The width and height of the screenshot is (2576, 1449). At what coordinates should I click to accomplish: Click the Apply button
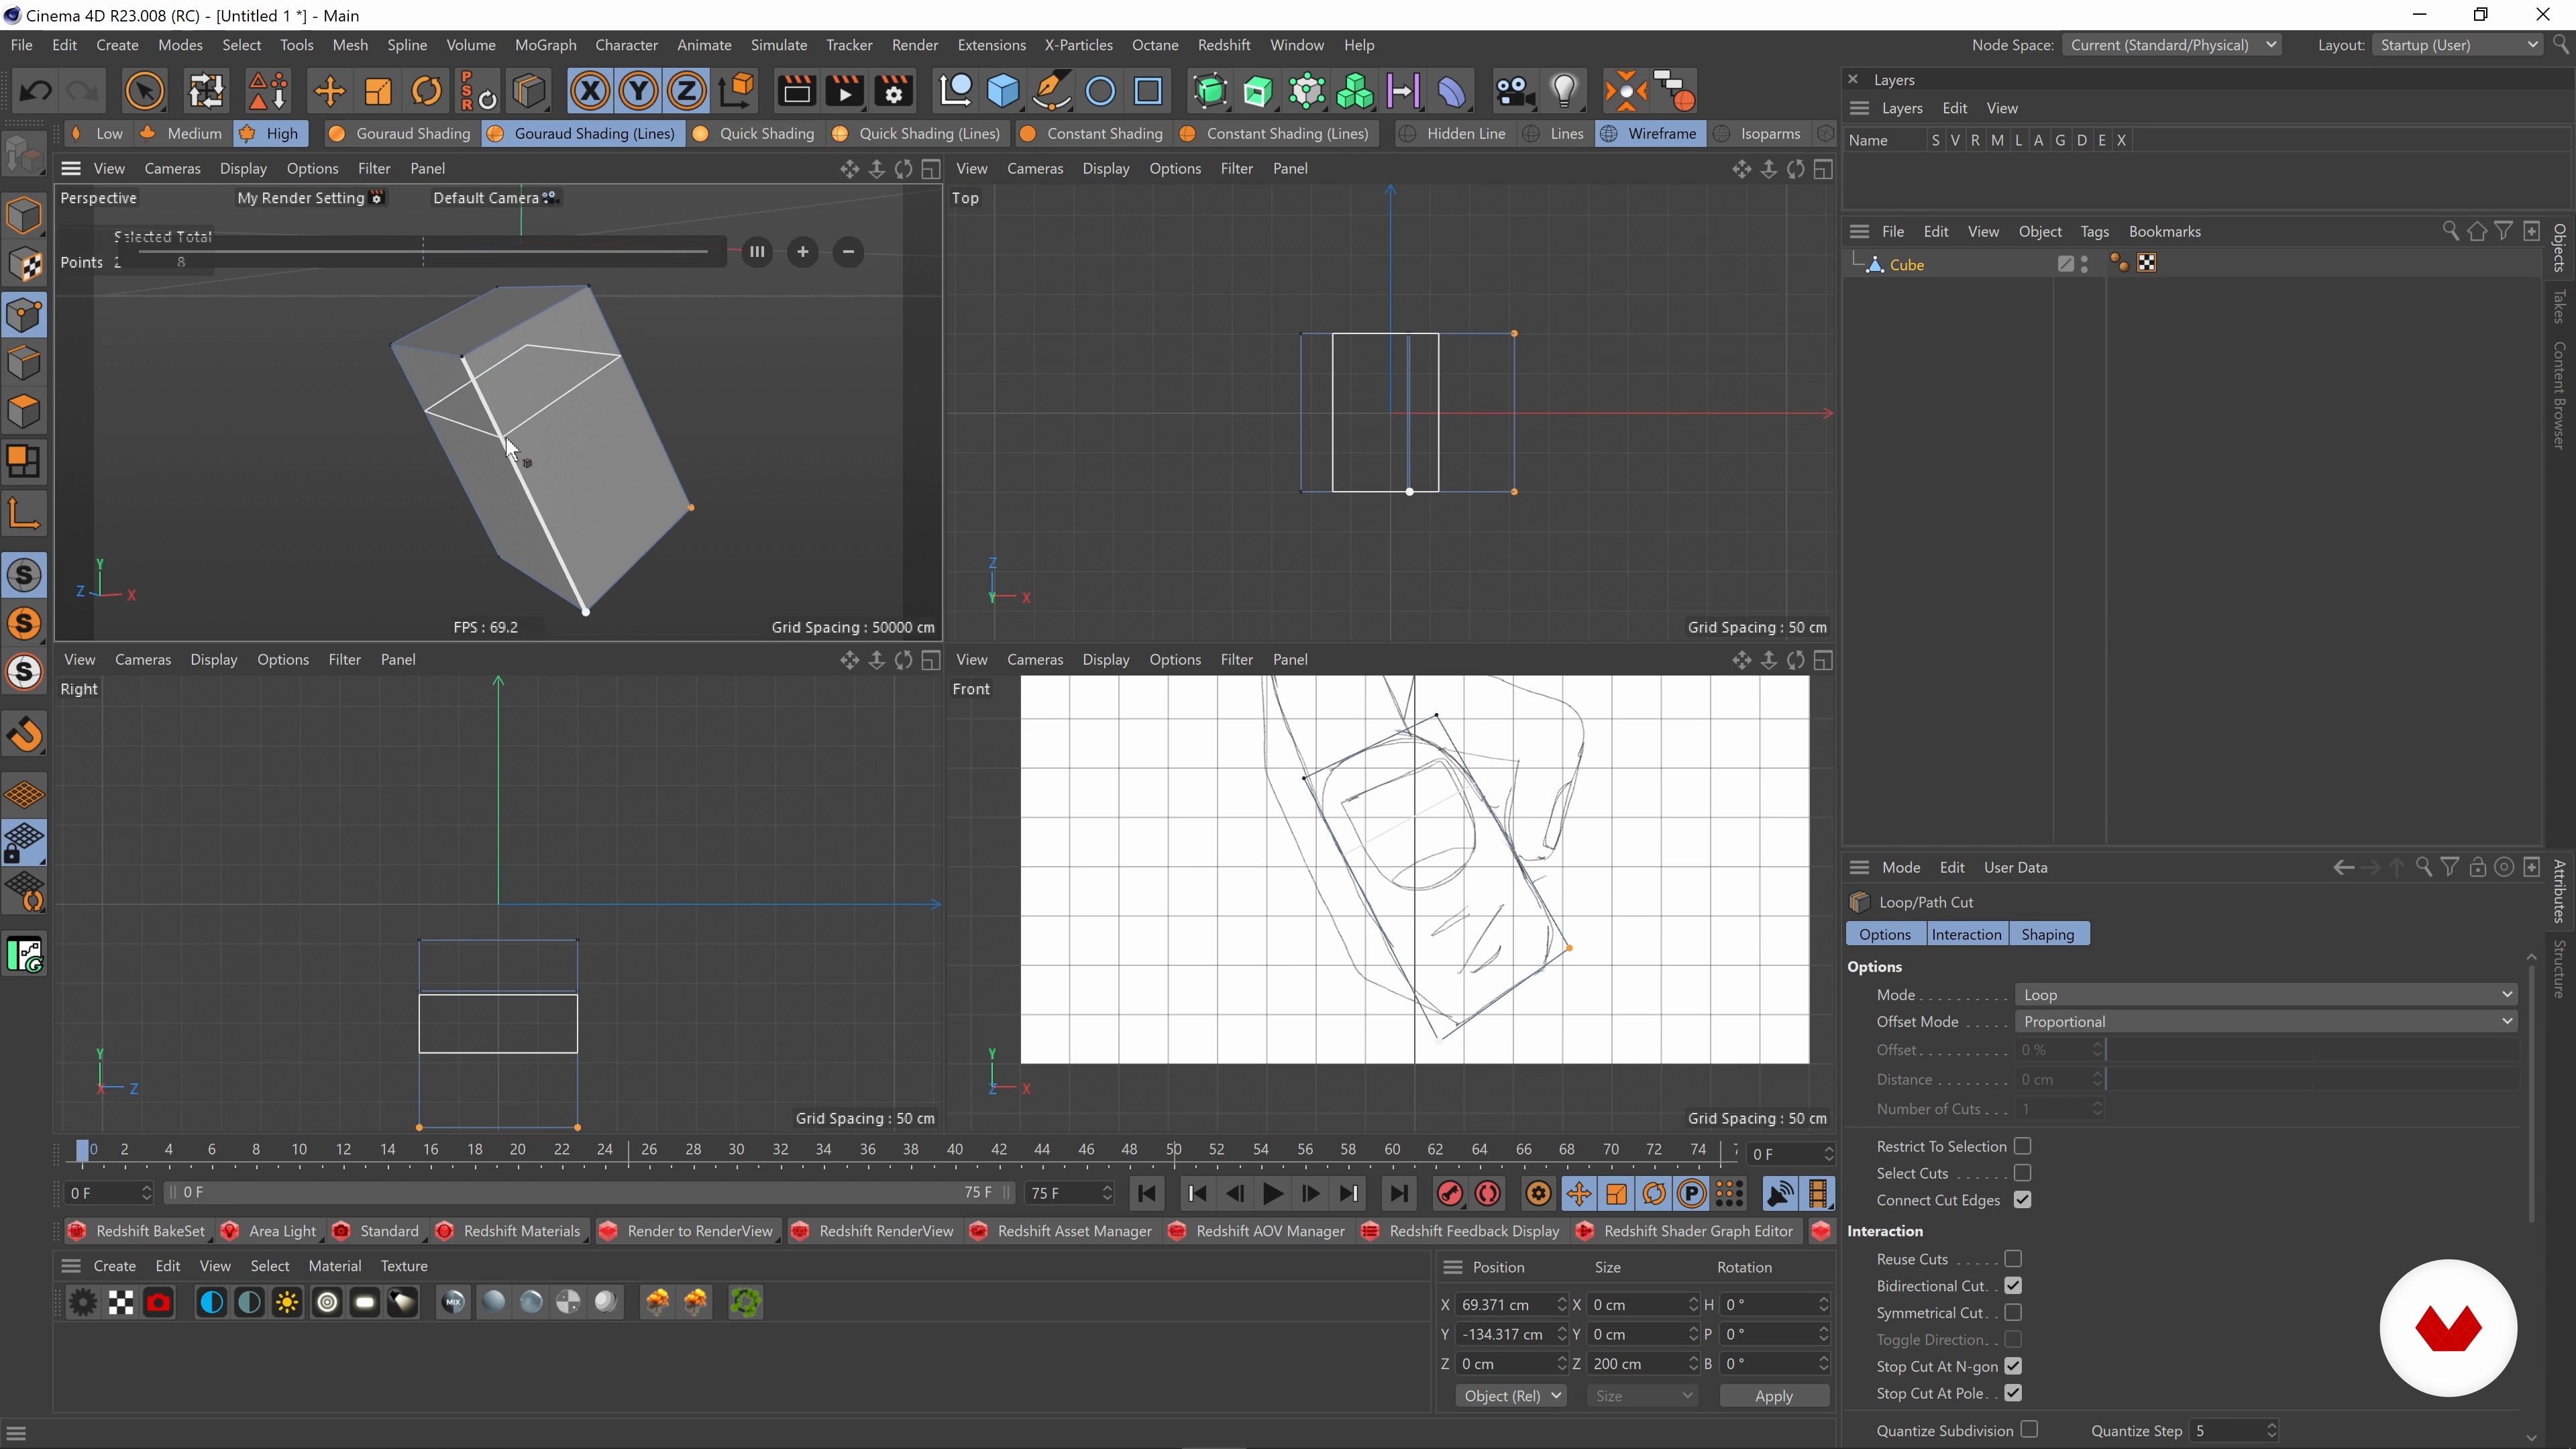1774,1396
